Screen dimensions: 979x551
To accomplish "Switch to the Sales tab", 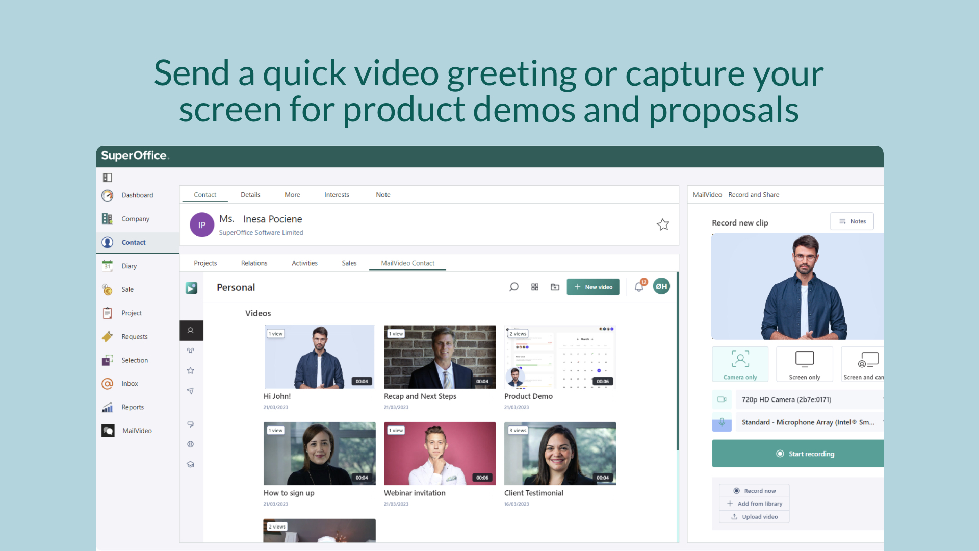I will coord(349,263).
